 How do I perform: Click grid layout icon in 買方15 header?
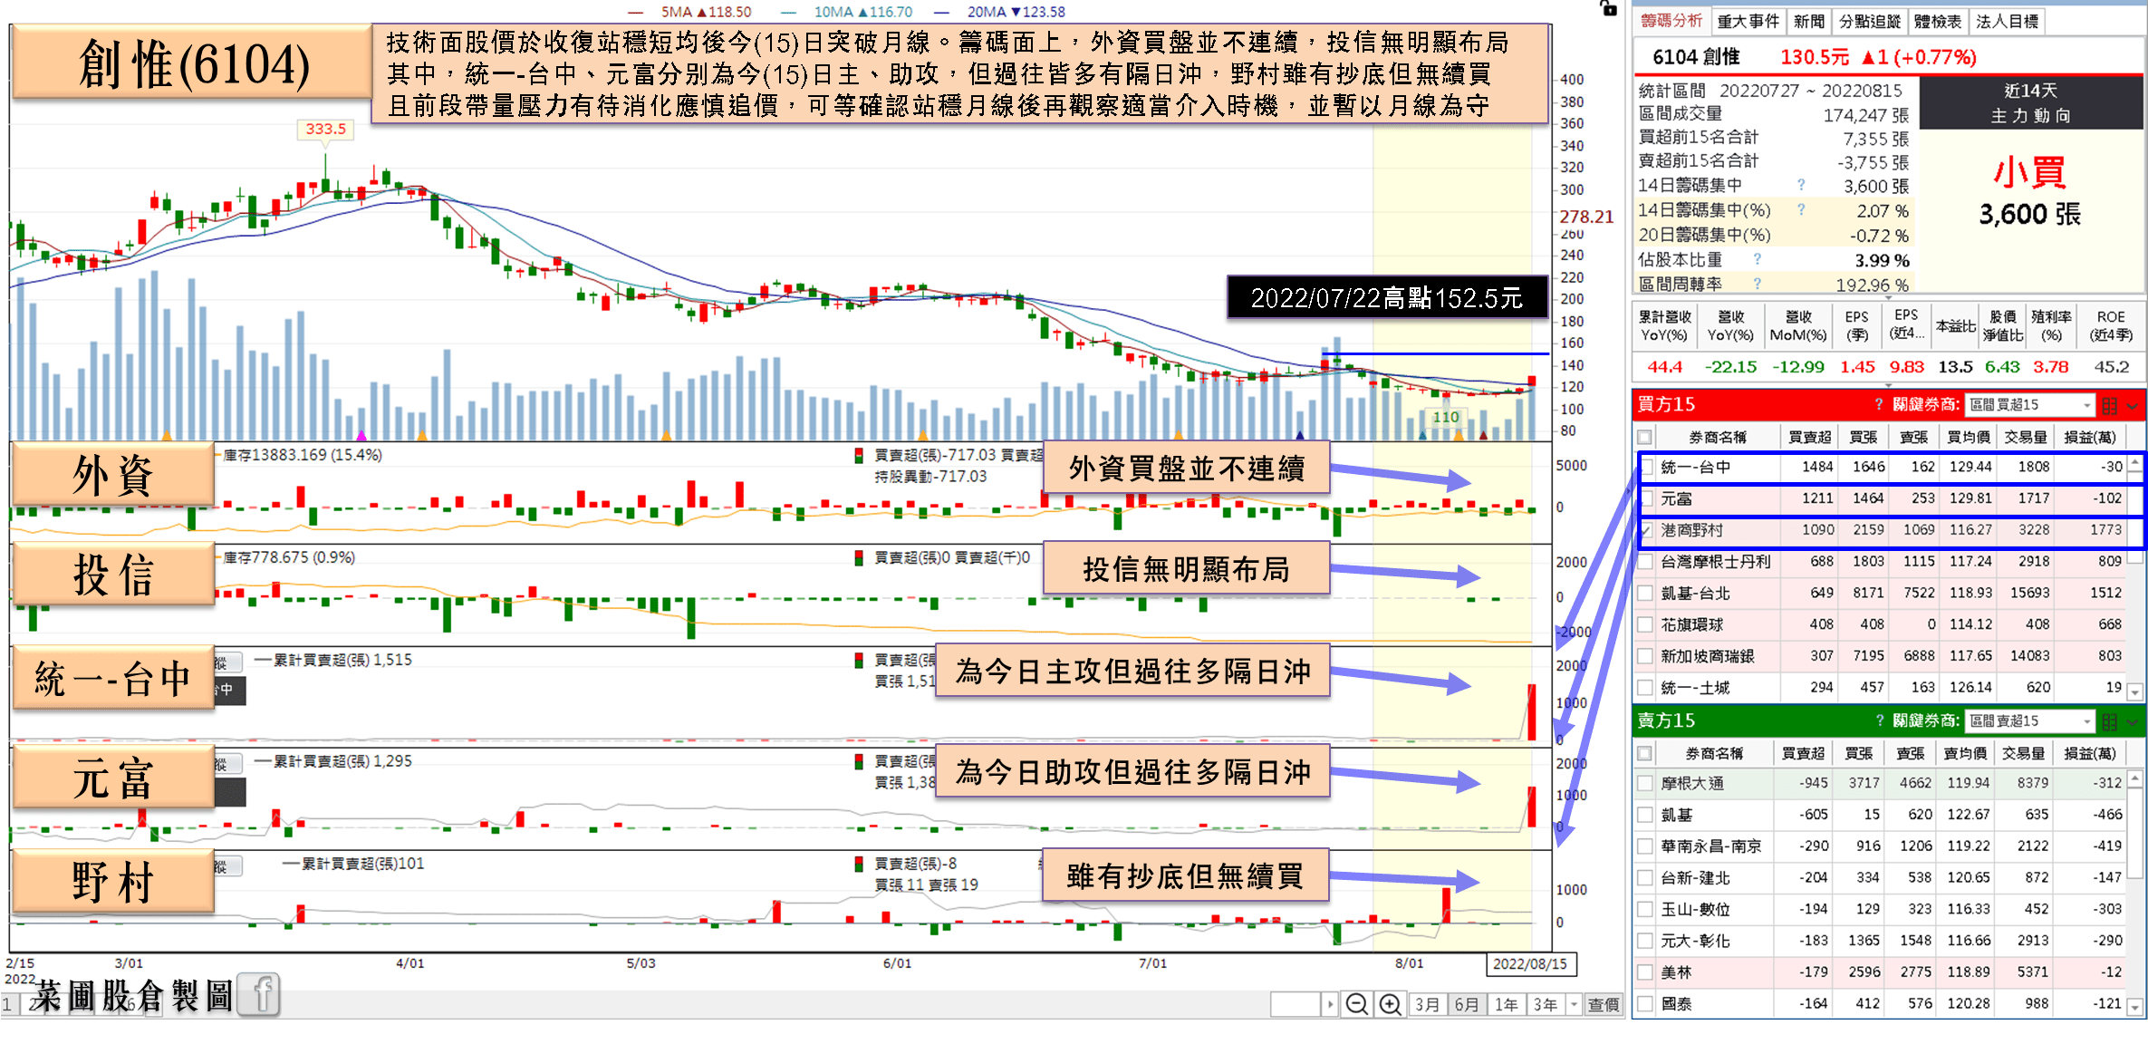click(2109, 405)
